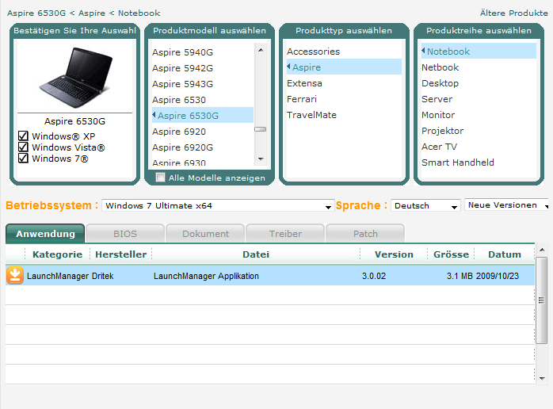Sort by Version column header
Viewport: 553px width, 409px height.
click(x=394, y=254)
